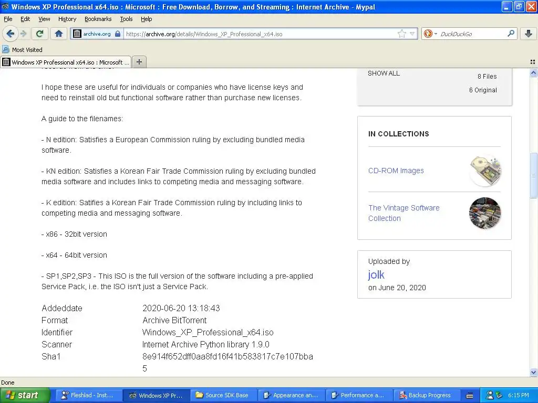Open the Tools menu

pyautogui.click(x=126, y=19)
